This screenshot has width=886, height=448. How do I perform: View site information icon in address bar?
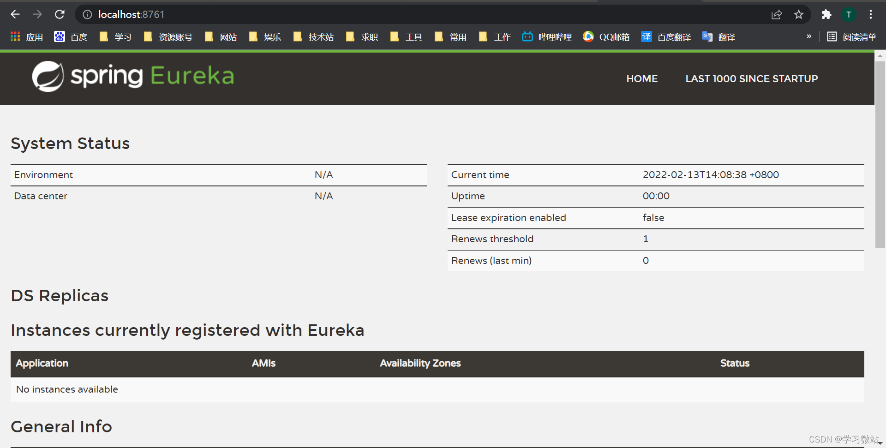click(87, 15)
